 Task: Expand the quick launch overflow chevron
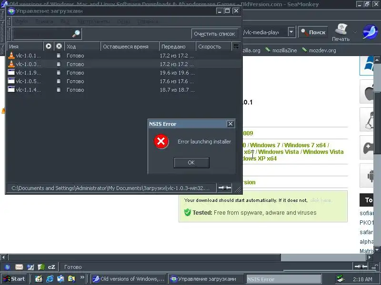[82, 277]
